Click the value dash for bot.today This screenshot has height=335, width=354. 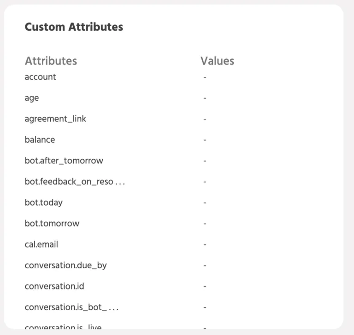(x=205, y=203)
